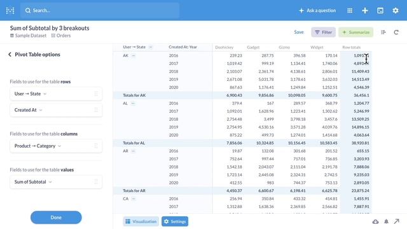The width and height of the screenshot is (407, 229).
Task: Click the Ask a question button
Action: [317, 10]
